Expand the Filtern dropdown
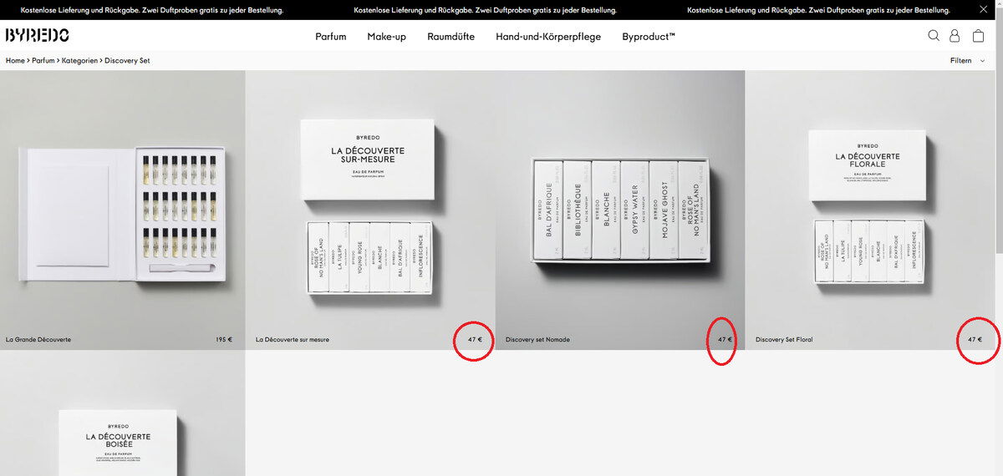 (968, 61)
